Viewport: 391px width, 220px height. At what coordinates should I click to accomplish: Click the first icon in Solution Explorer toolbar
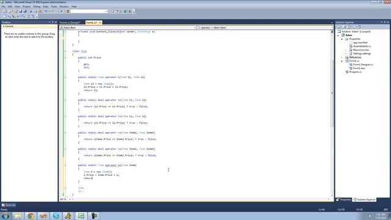pos(338,27)
